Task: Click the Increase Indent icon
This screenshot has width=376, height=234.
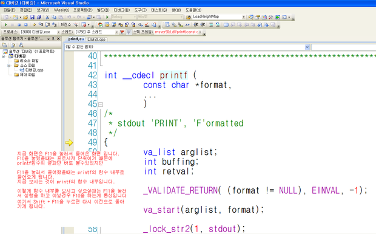Action: [x=203, y=25]
